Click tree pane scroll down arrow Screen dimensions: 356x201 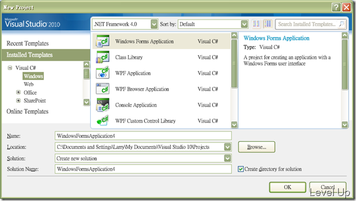(86, 102)
